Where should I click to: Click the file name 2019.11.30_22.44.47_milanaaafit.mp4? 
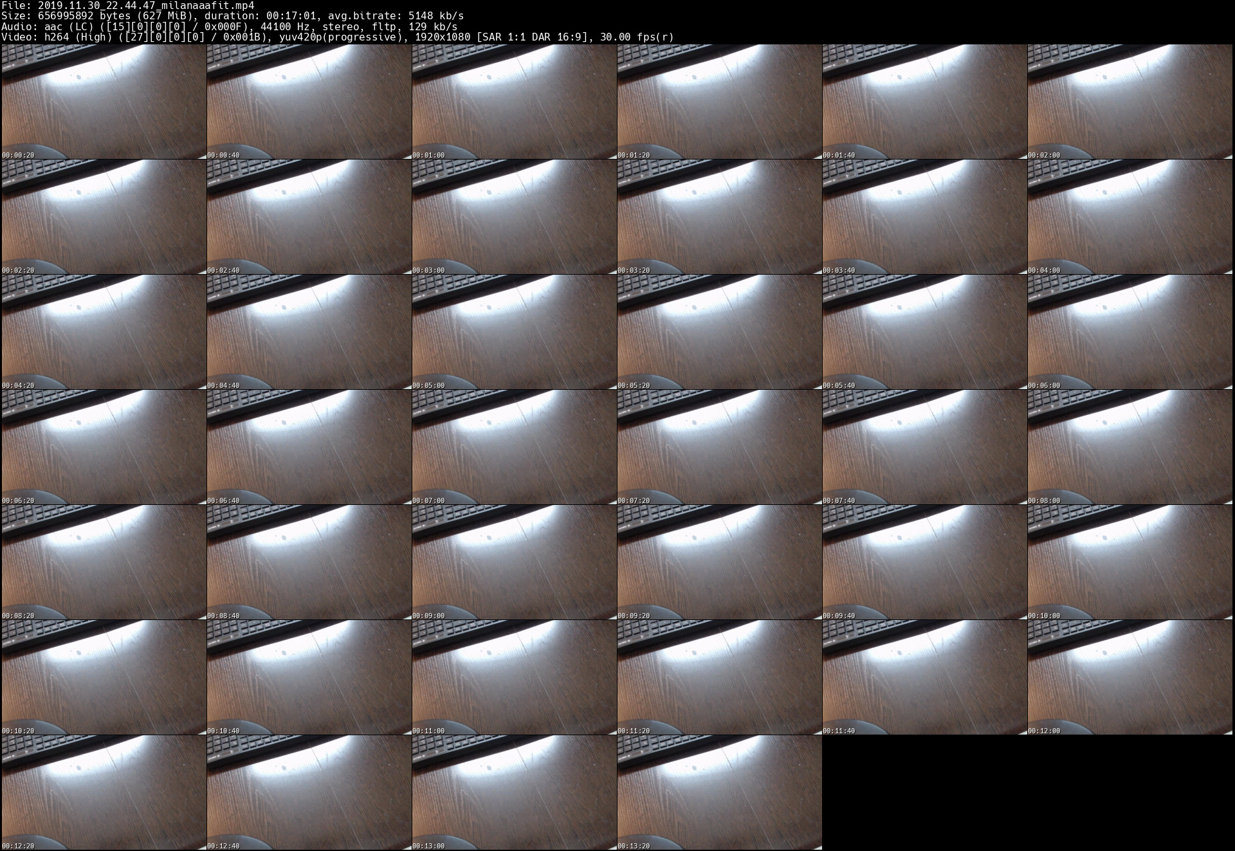146,5
